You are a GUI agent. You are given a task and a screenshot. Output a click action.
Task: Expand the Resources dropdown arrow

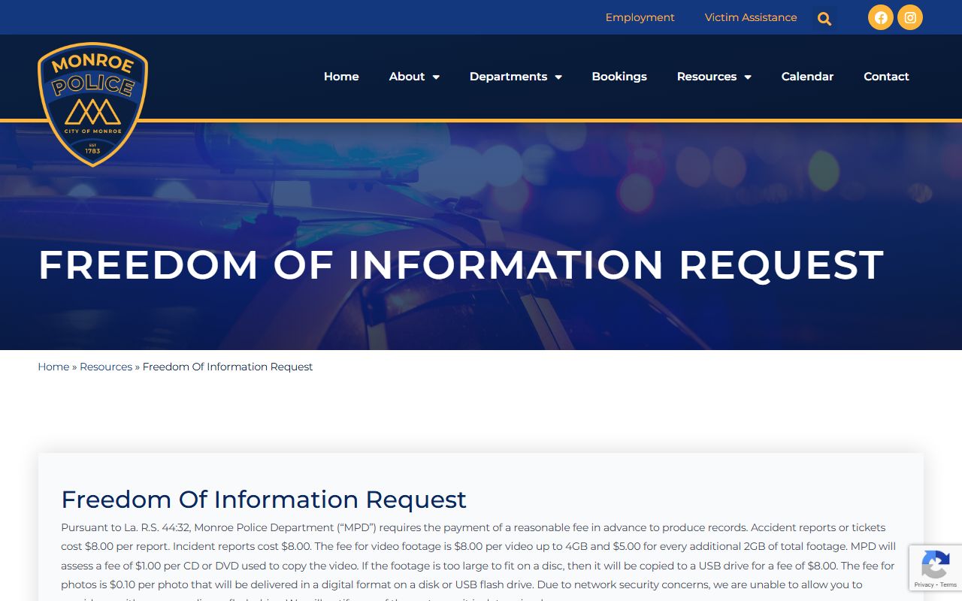tap(748, 77)
